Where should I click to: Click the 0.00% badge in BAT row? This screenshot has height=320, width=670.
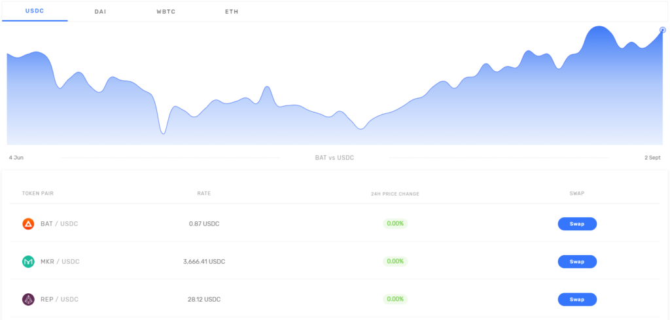coord(395,223)
